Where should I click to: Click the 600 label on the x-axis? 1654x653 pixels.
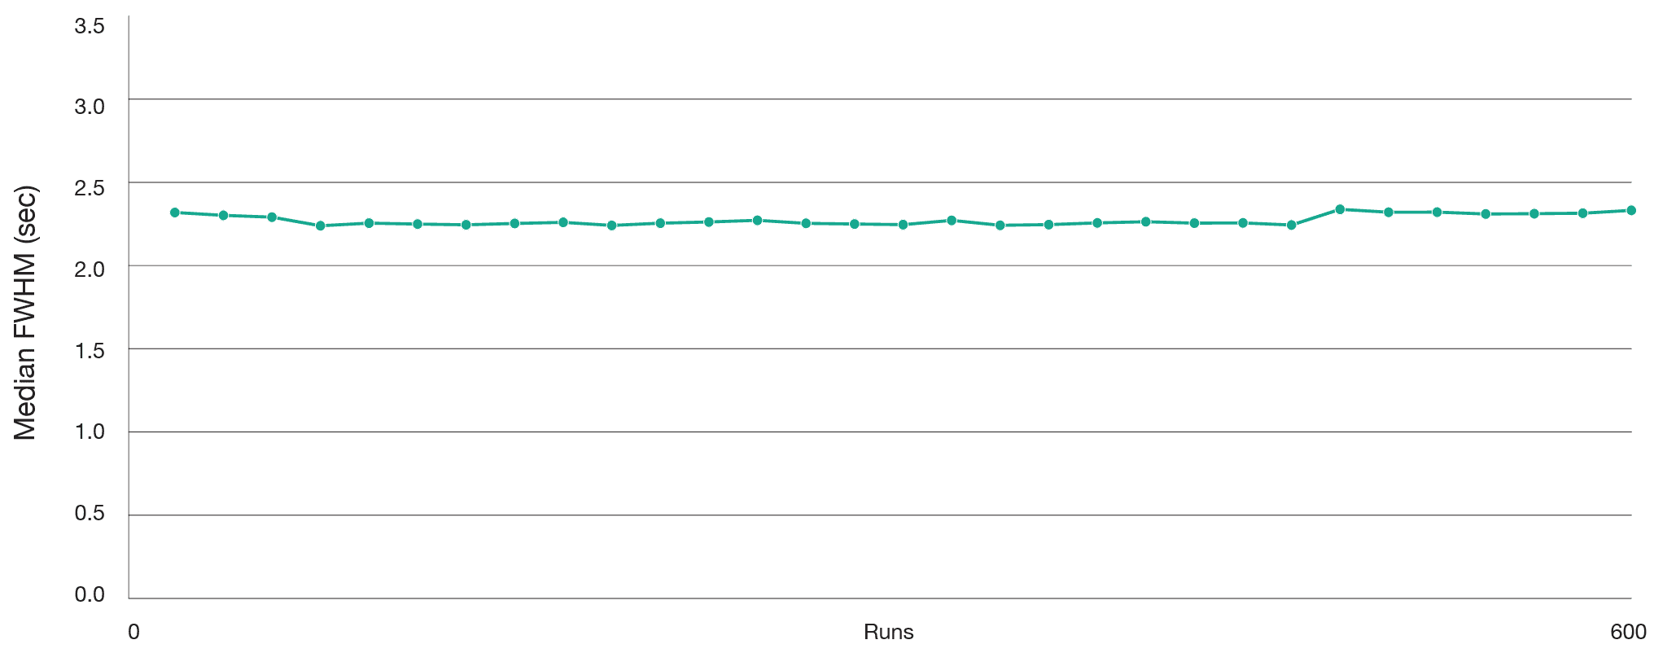[1628, 633]
